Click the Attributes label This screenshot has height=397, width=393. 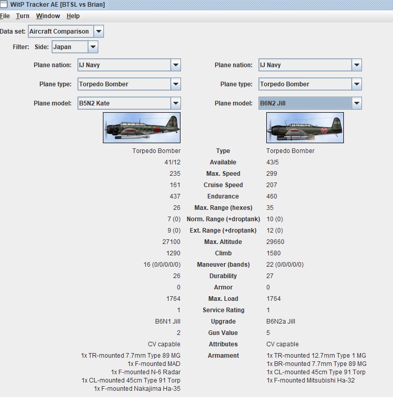(223, 344)
